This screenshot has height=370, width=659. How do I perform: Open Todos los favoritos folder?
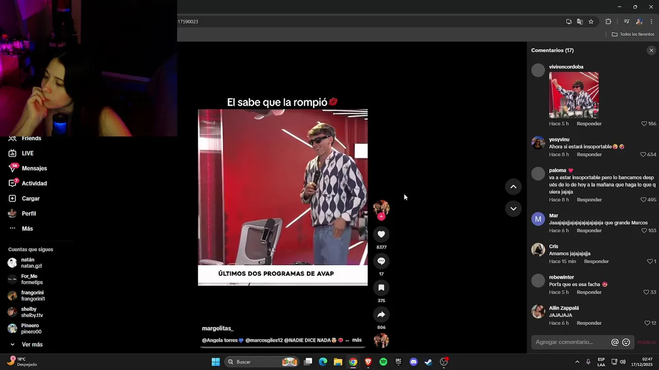(633, 34)
